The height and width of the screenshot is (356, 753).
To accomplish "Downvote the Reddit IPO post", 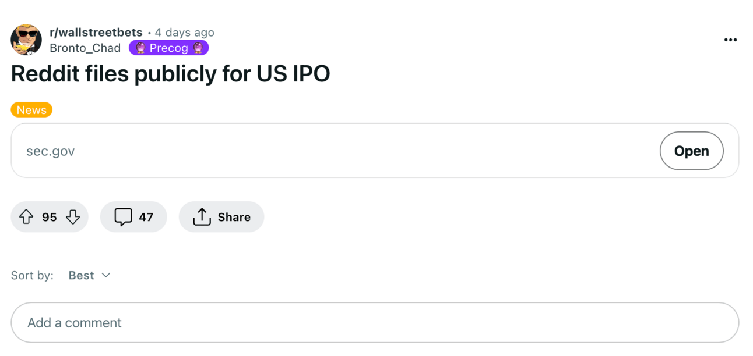I will [73, 217].
